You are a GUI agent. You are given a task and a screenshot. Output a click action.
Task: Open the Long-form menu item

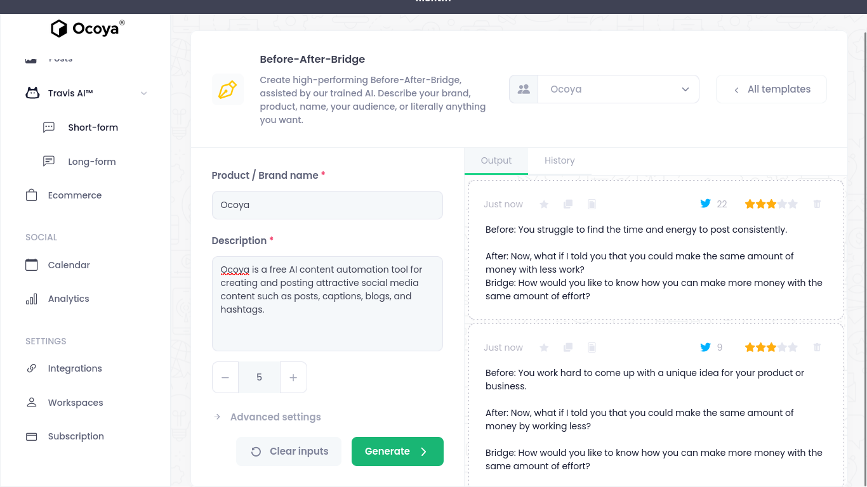[92, 162]
